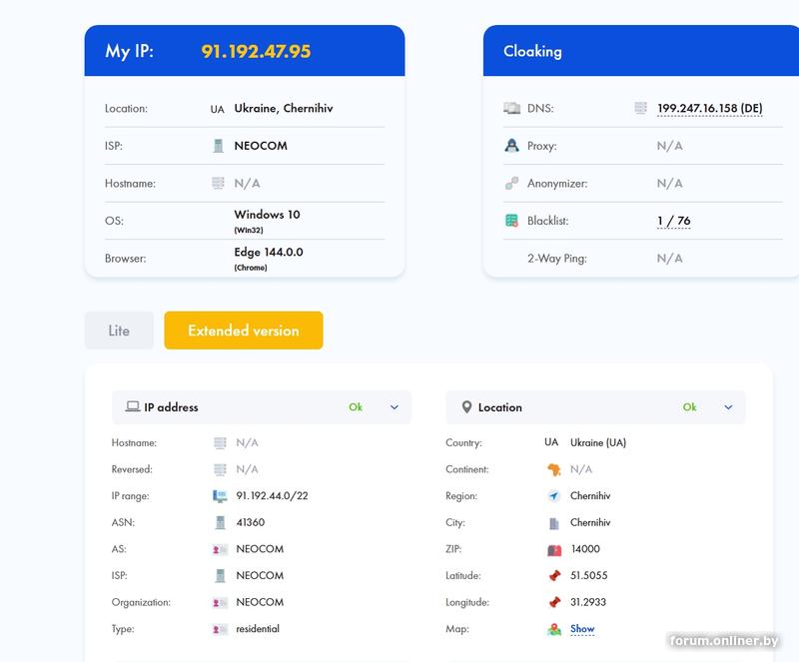
Task: Click the Windows 10 OS value
Action: [x=267, y=215]
